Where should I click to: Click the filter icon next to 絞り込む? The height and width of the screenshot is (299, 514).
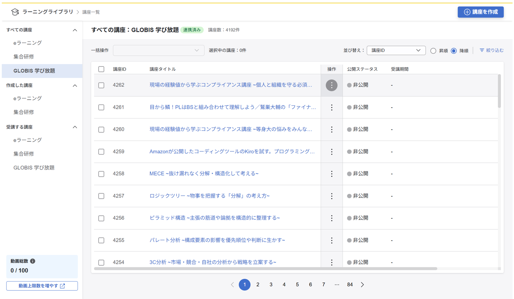pyautogui.click(x=482, y=50)
